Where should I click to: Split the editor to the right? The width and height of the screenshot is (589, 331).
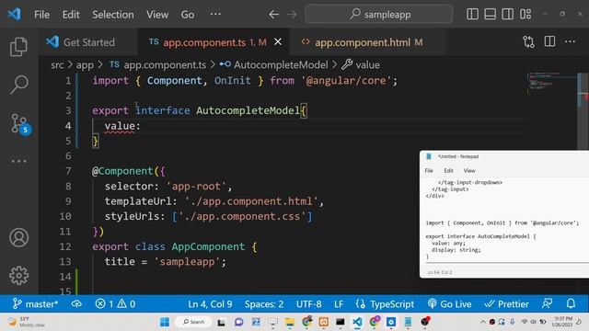tap(549, 41)
